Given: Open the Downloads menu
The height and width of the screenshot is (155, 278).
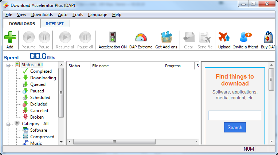Looking at the screenshot, I should [x=42, y=15].
